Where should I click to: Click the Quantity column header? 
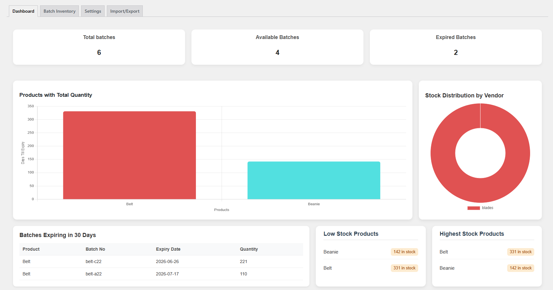pos(249,249)
